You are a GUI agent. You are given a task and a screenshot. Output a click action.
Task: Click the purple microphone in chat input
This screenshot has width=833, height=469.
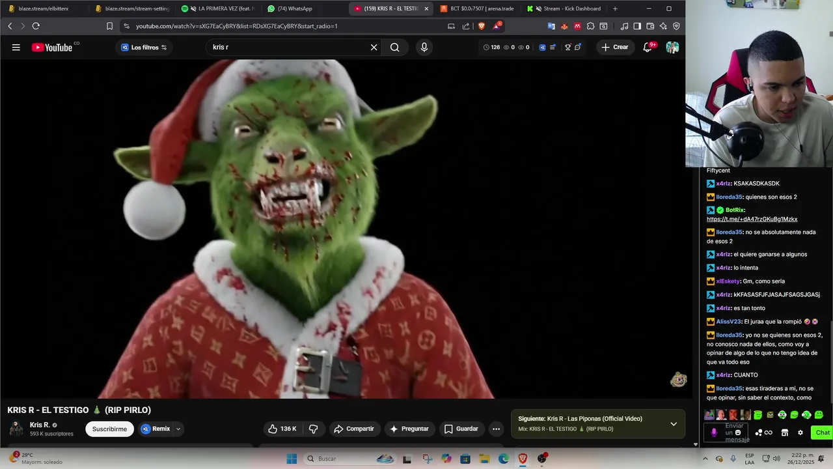click(x=714, y=433)
